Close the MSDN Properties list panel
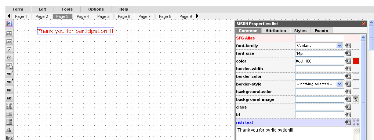The image size is (374, 140). pos(363,23)
